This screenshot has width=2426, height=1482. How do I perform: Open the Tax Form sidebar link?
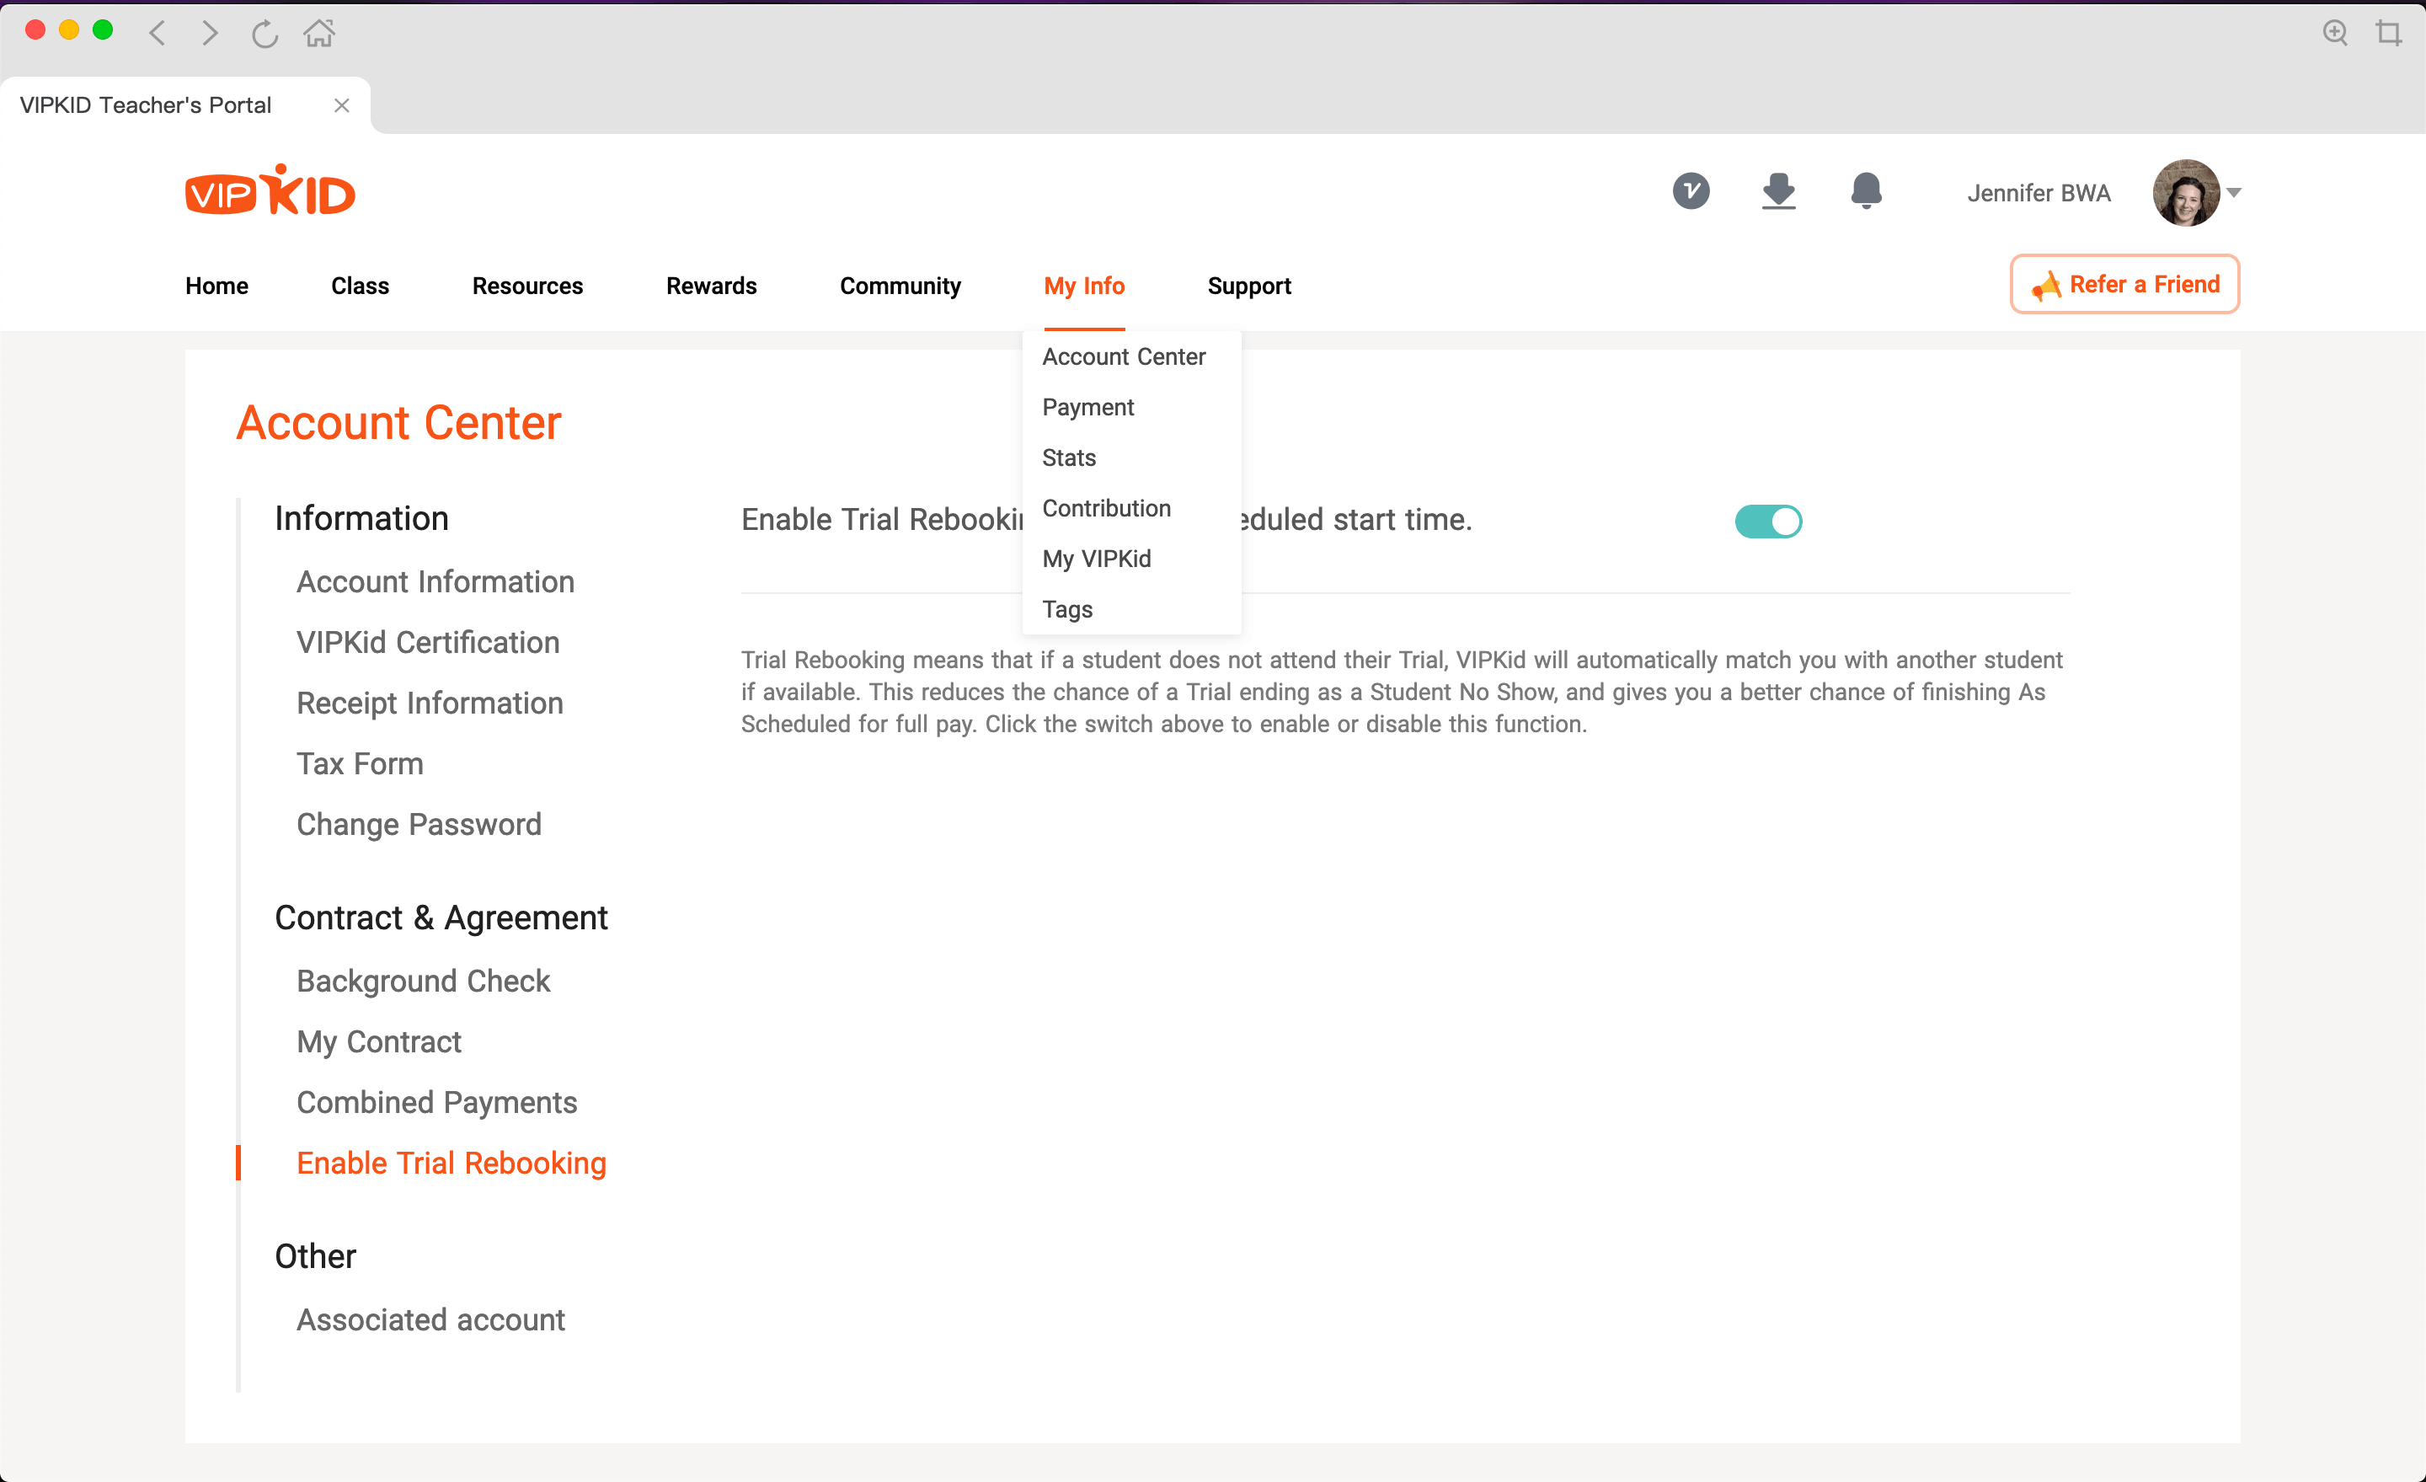click(360, 763)
